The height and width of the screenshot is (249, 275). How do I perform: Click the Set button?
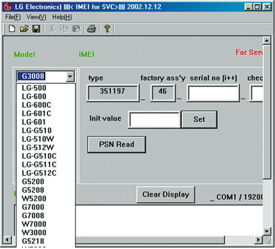pos(199,119)
